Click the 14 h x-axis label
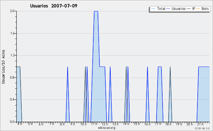Viewport: 213px width, 131px height. coord(126,124)
